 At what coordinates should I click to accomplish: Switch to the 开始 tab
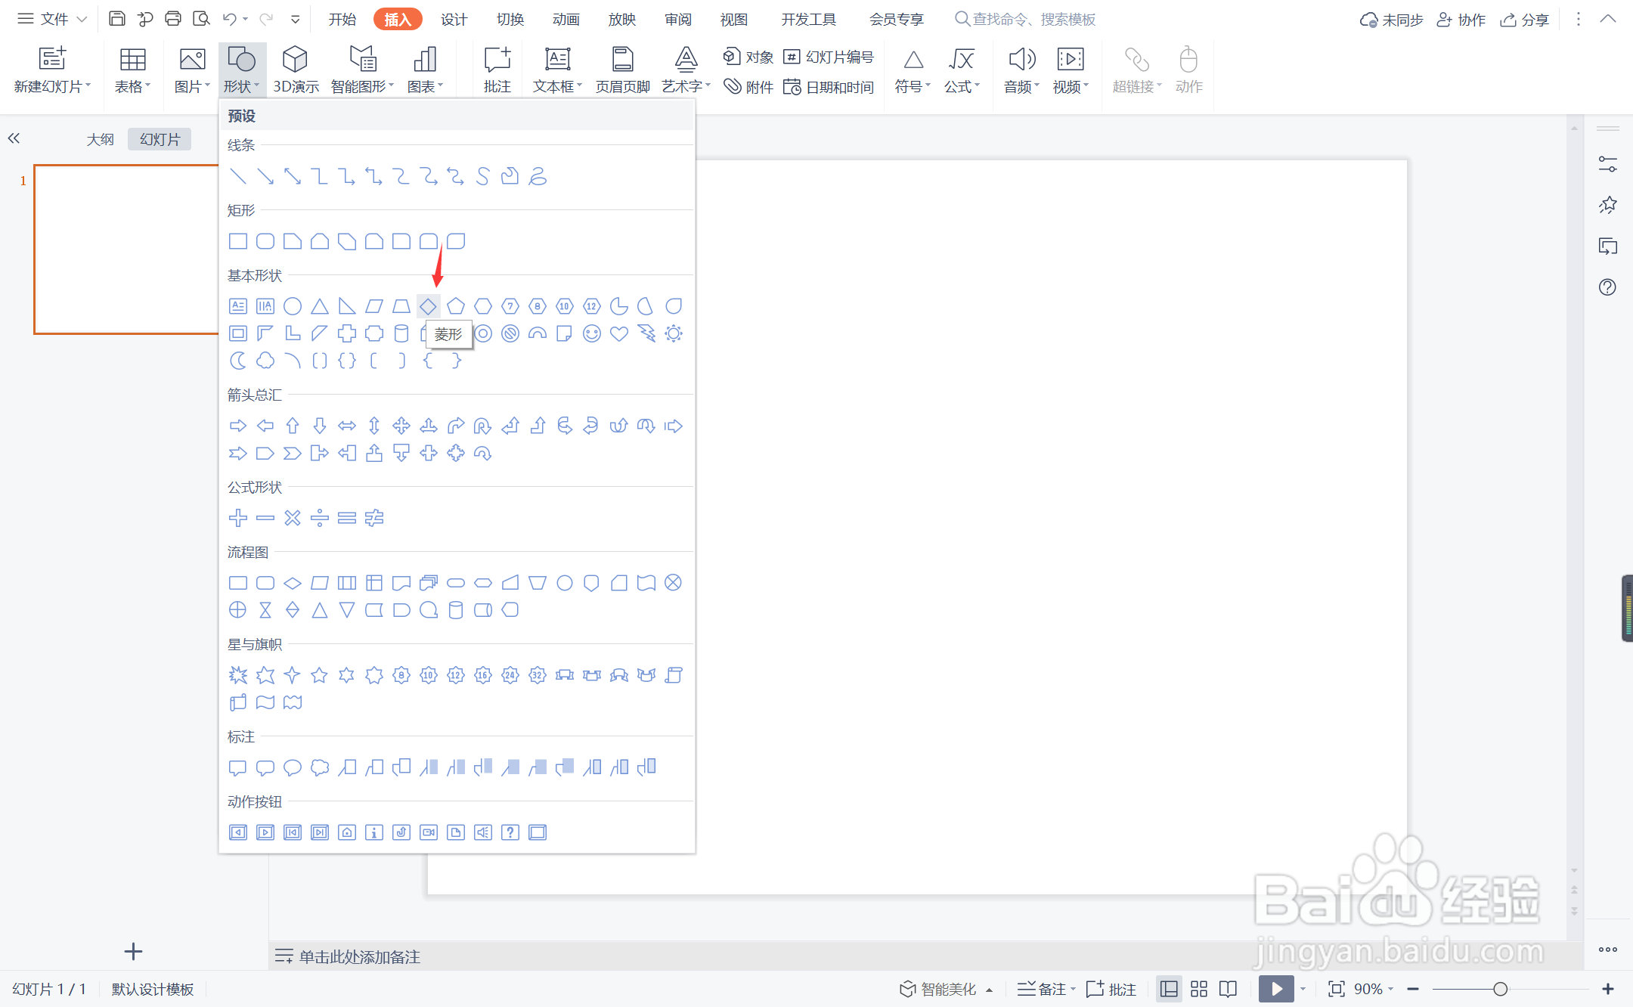coord(342,19)
